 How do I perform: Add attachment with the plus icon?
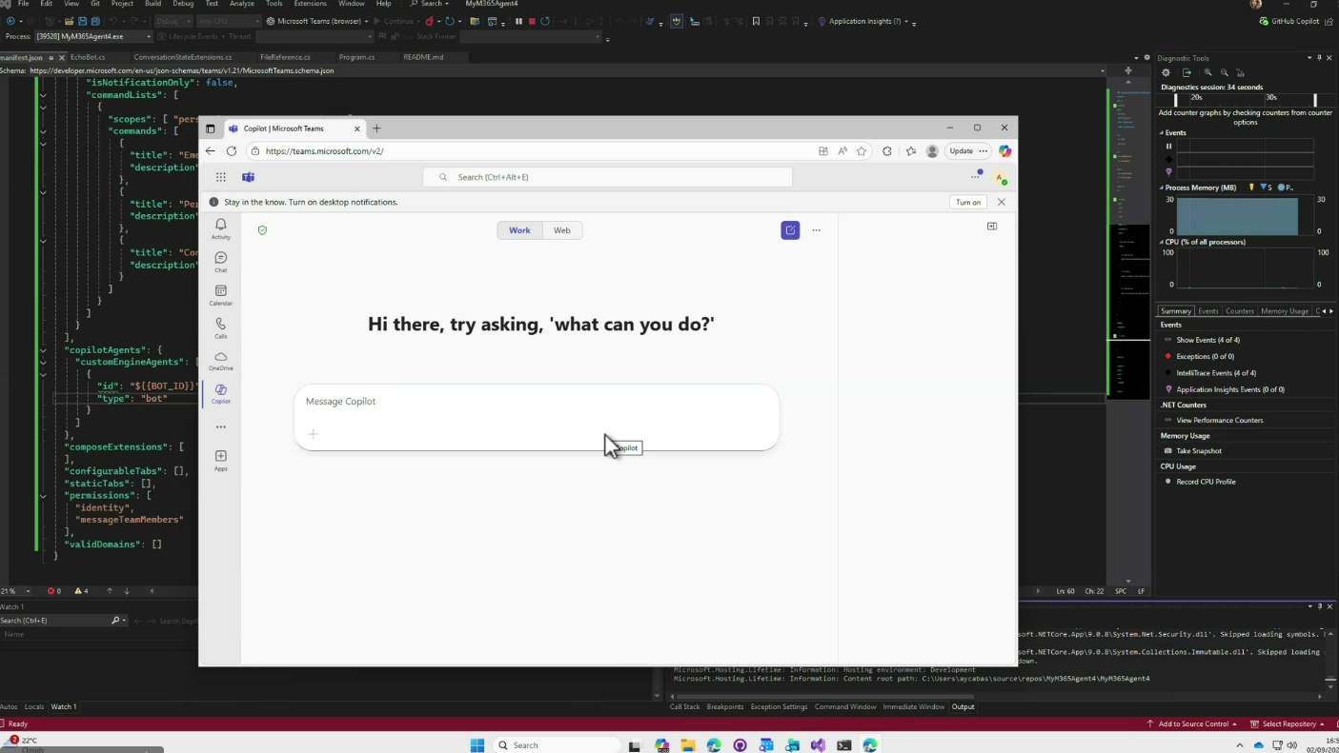313,434
